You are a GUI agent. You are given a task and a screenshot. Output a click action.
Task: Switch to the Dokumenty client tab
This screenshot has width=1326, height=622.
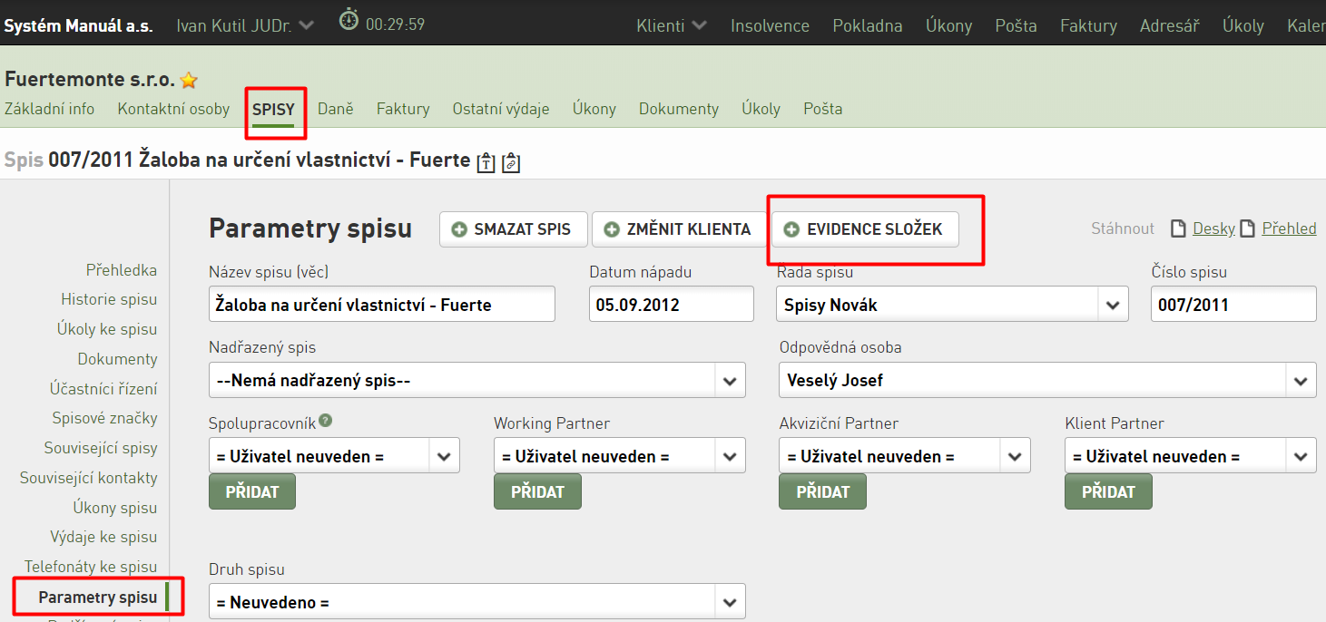click(x=679, y=109)
